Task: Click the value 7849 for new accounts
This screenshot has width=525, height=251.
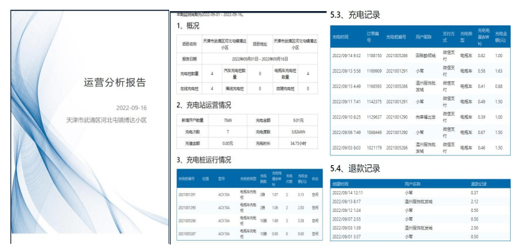Action: pos(228,120)
